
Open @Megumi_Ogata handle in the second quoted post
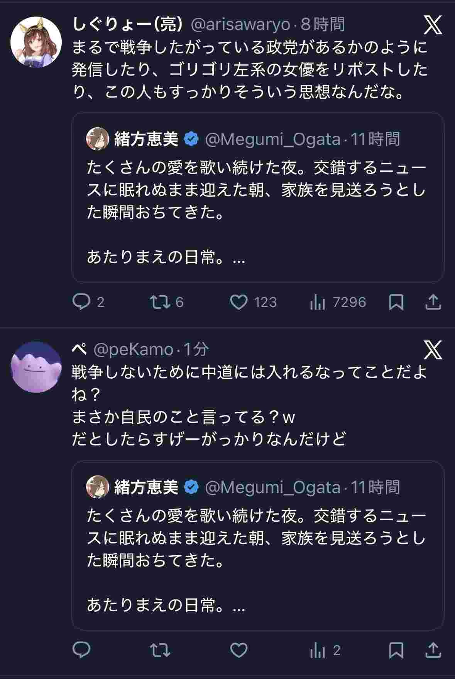click(x=272, y=487)
